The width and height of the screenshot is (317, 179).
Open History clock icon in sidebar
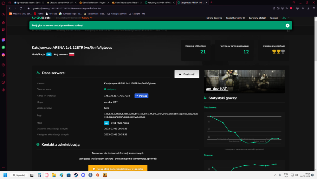3,75
